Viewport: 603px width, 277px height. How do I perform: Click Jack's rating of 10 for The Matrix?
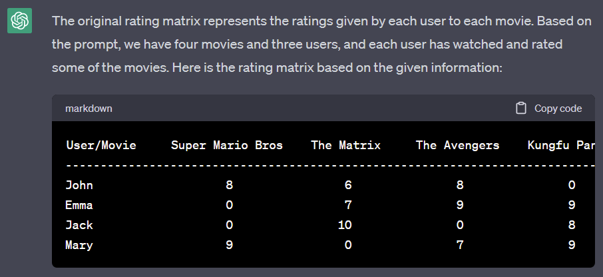click(345, 225)
